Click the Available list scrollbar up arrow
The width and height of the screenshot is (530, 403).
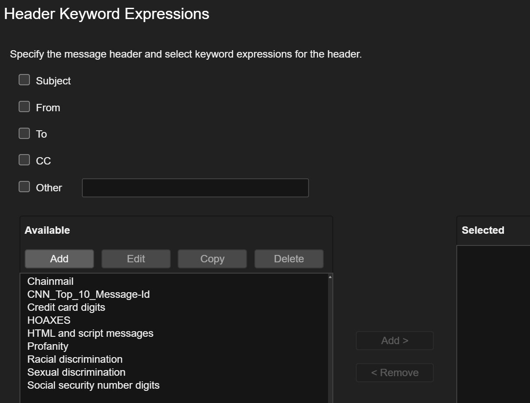[330, 277]
